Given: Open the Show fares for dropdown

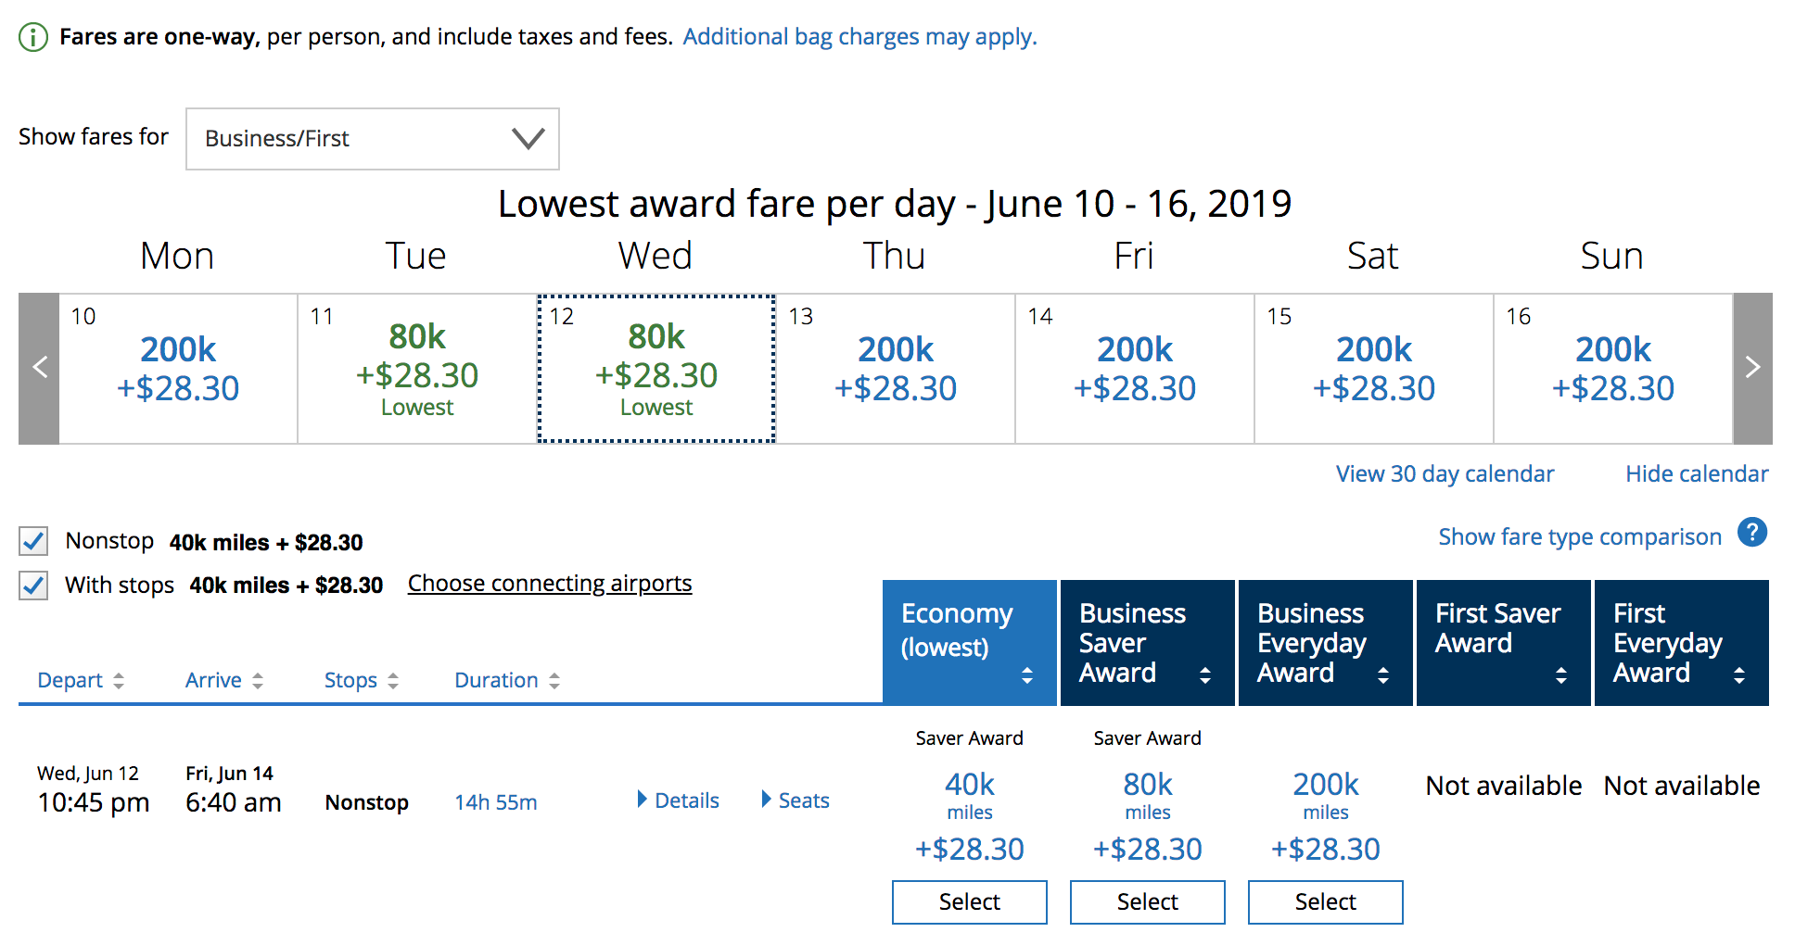Looking at the screenshot, I should pyautogui.click(x=372, y=139).
